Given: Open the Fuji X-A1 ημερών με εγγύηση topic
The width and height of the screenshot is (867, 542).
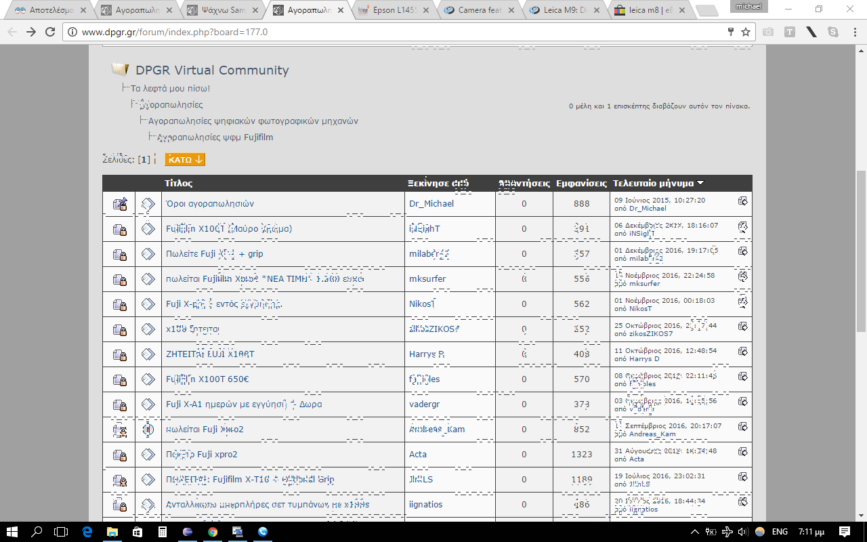Looking at the screenshot, I should point(244,404).
